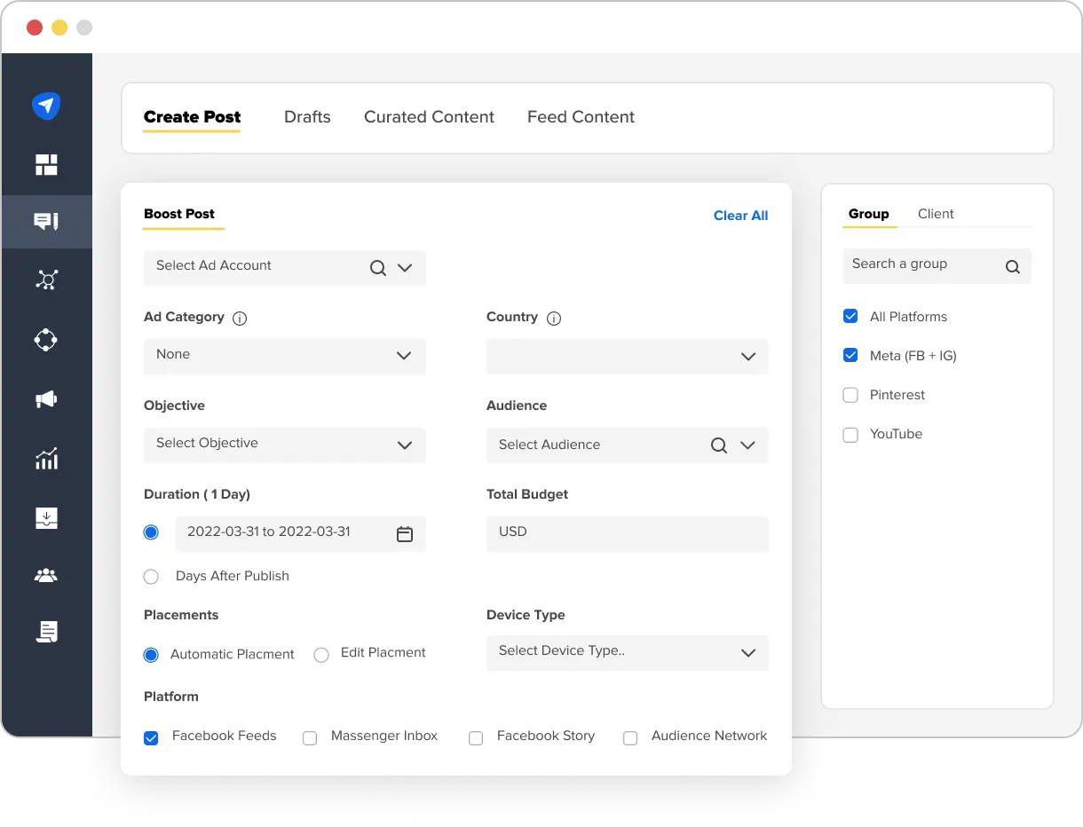The image size is (1083, 827).
Task: Click the Platform heading text
Action: pos(171,697)
